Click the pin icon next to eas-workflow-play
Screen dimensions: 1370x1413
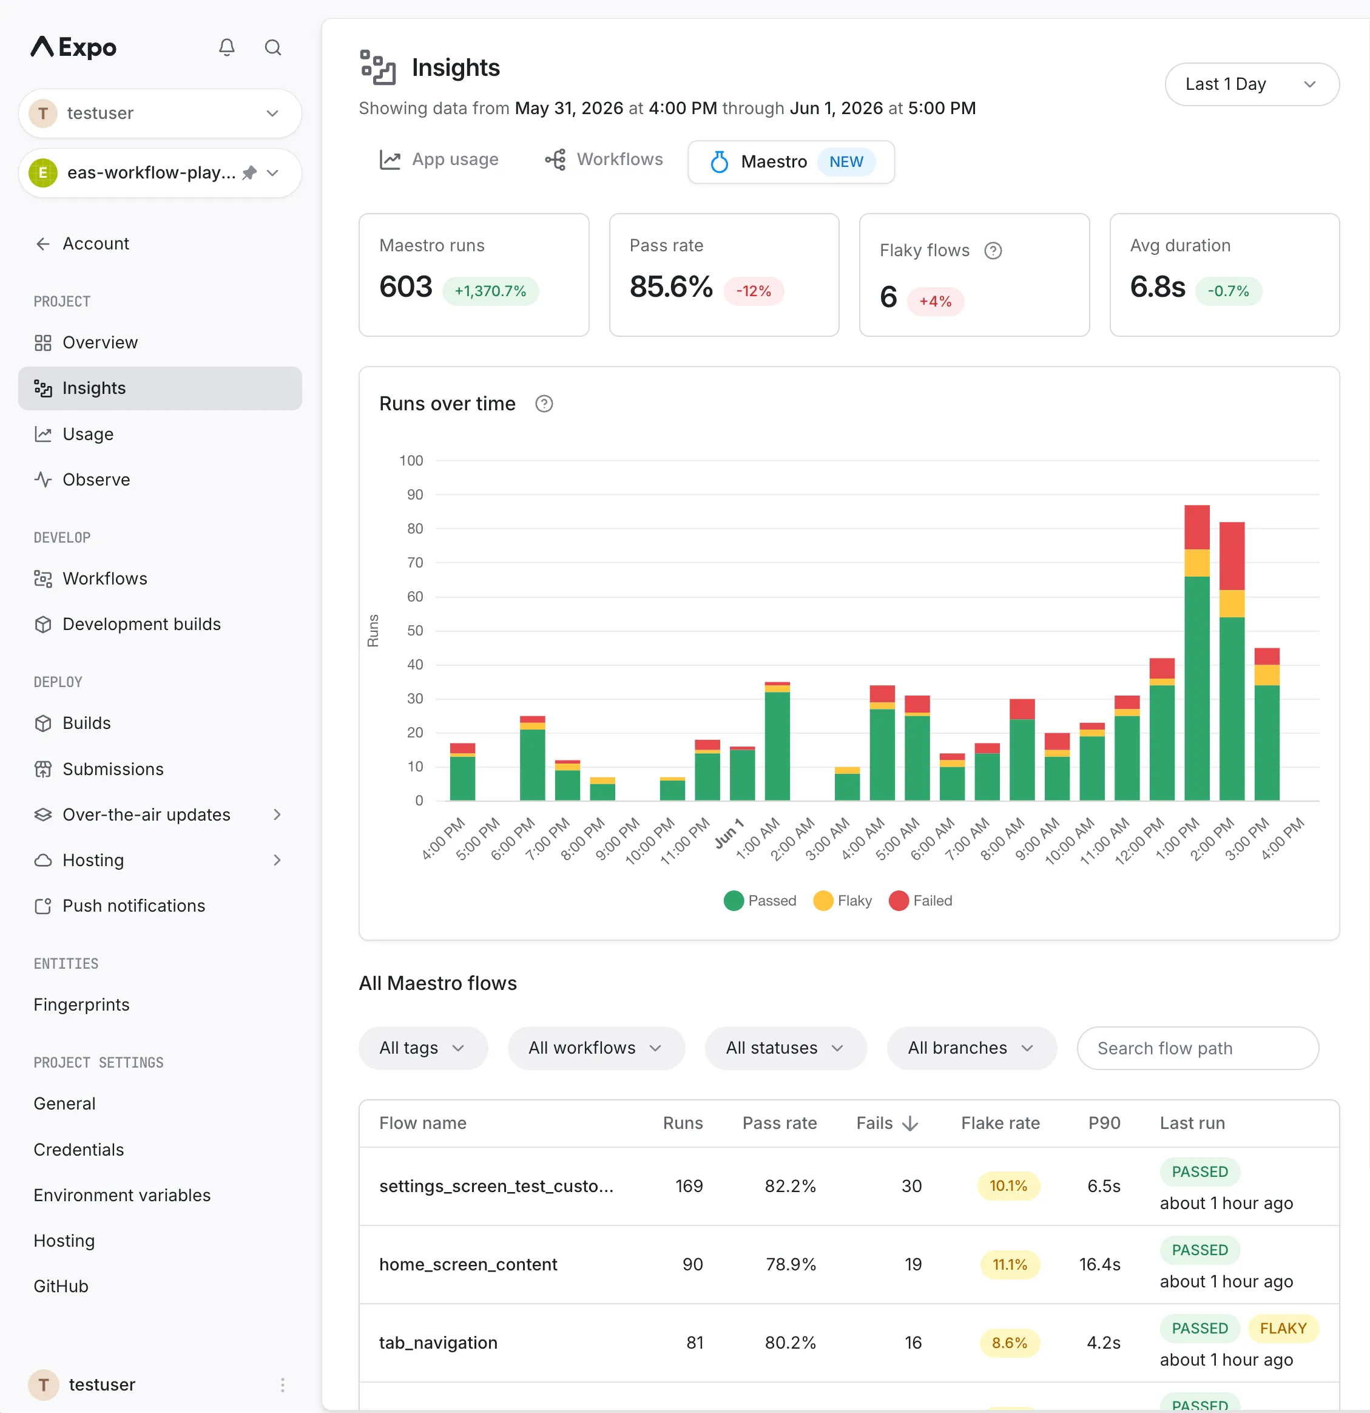(x=249, y=173)
